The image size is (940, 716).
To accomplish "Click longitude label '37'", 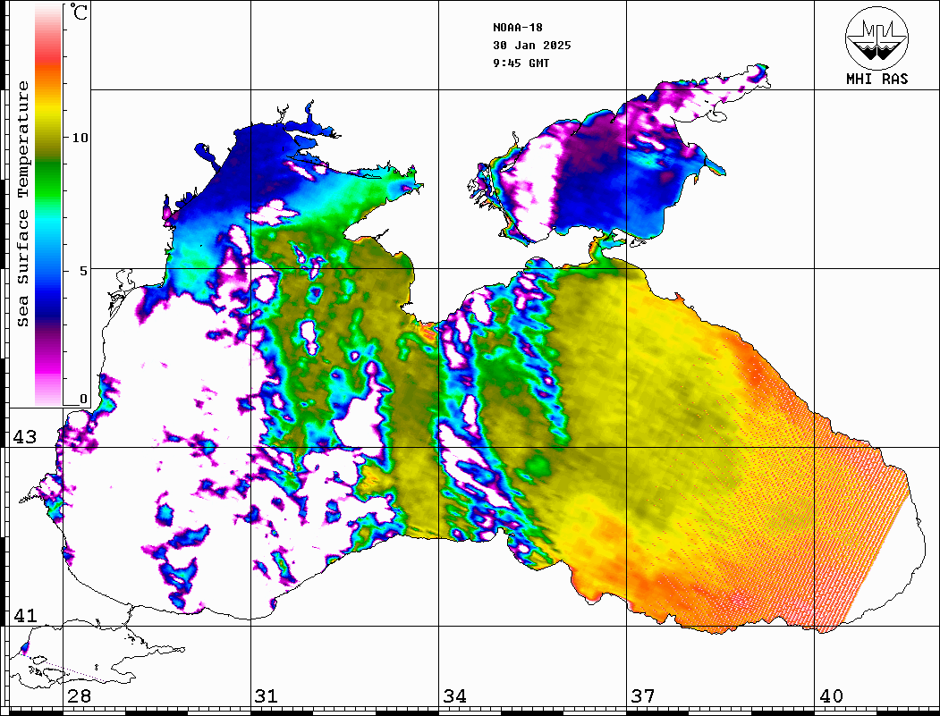I will click(643, 696).
